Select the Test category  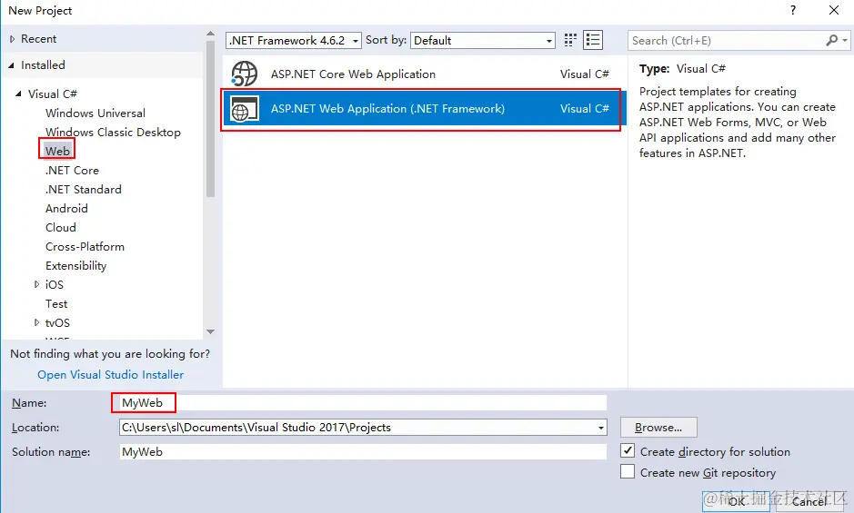tap(56, 303)
